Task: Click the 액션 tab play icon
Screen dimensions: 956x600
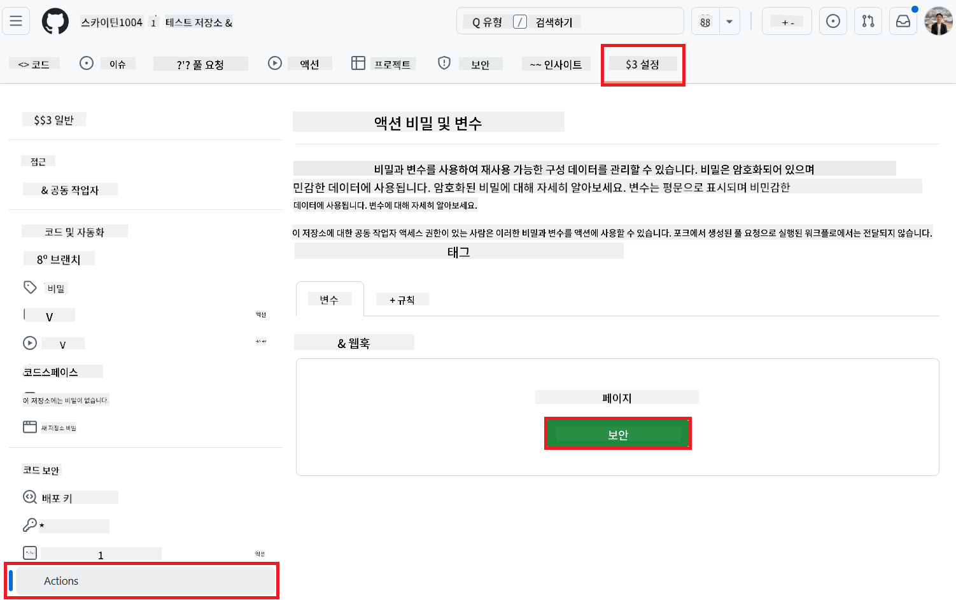Action: point(275,63)
